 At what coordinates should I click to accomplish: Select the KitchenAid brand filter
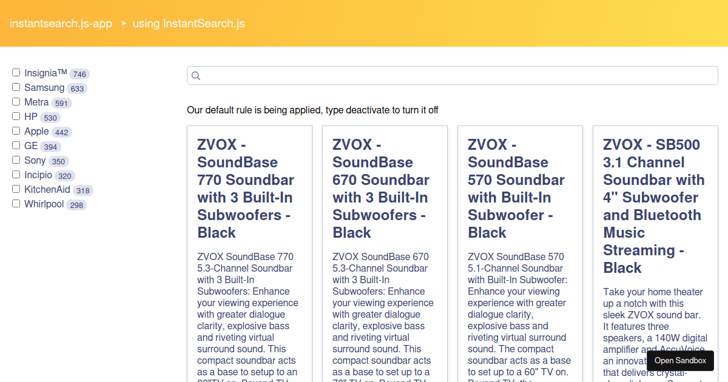click(16, 189)
